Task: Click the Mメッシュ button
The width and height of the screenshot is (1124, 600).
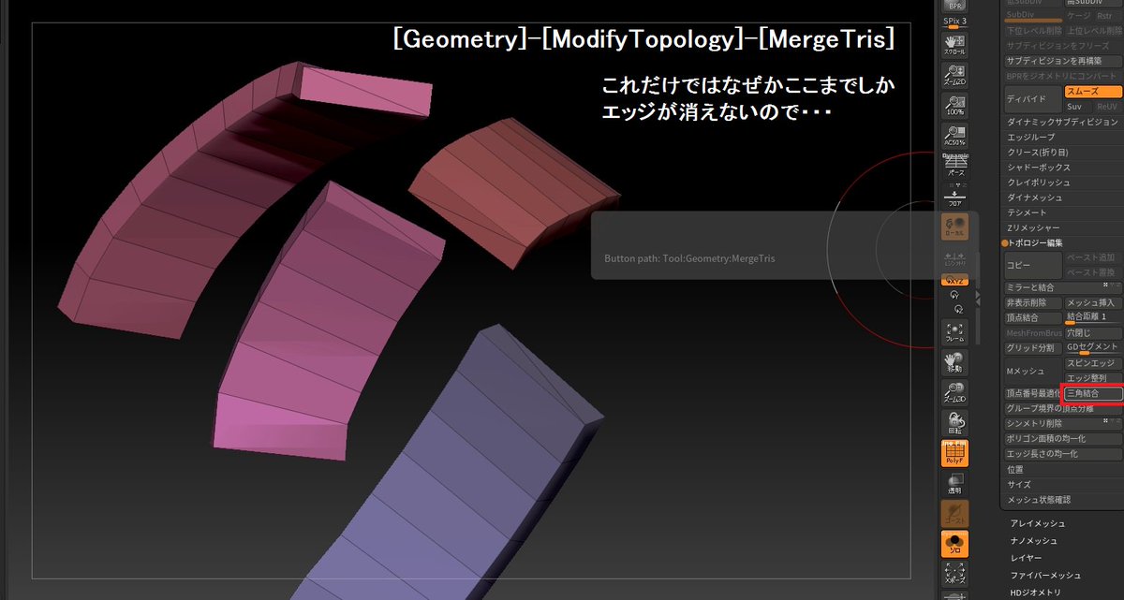Action: click(1033, 371)
